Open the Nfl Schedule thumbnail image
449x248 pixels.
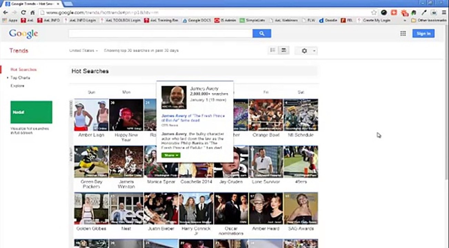click(x=301, y=115)
